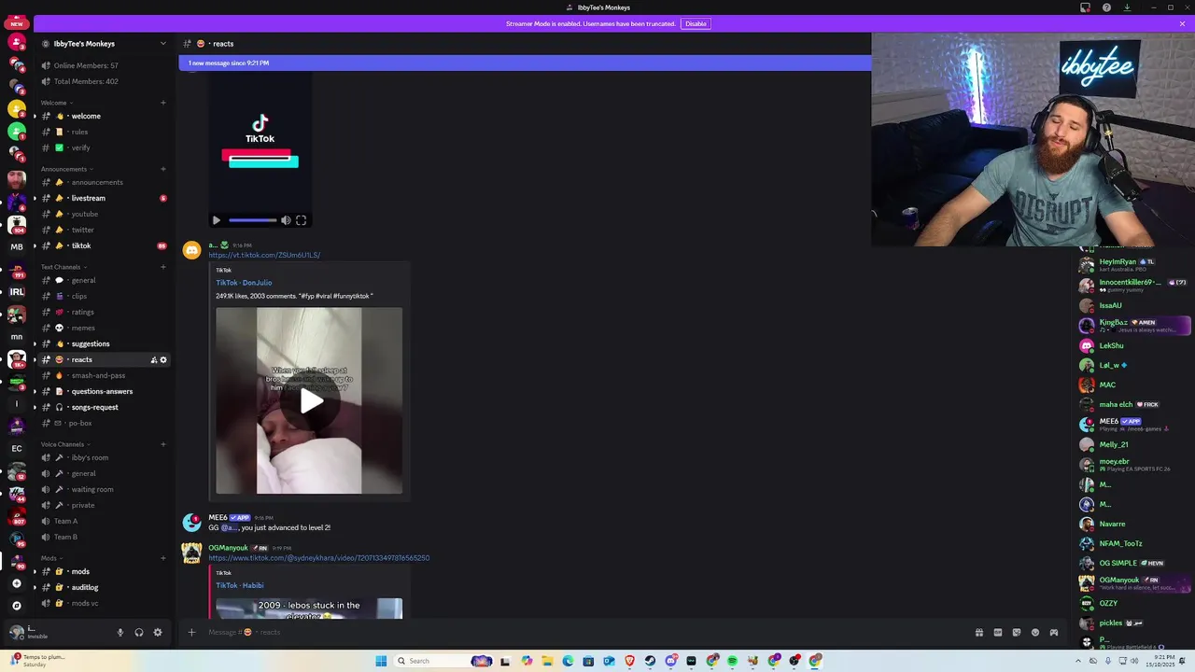
Task: Open the rules channel
Action: (103, 132)
